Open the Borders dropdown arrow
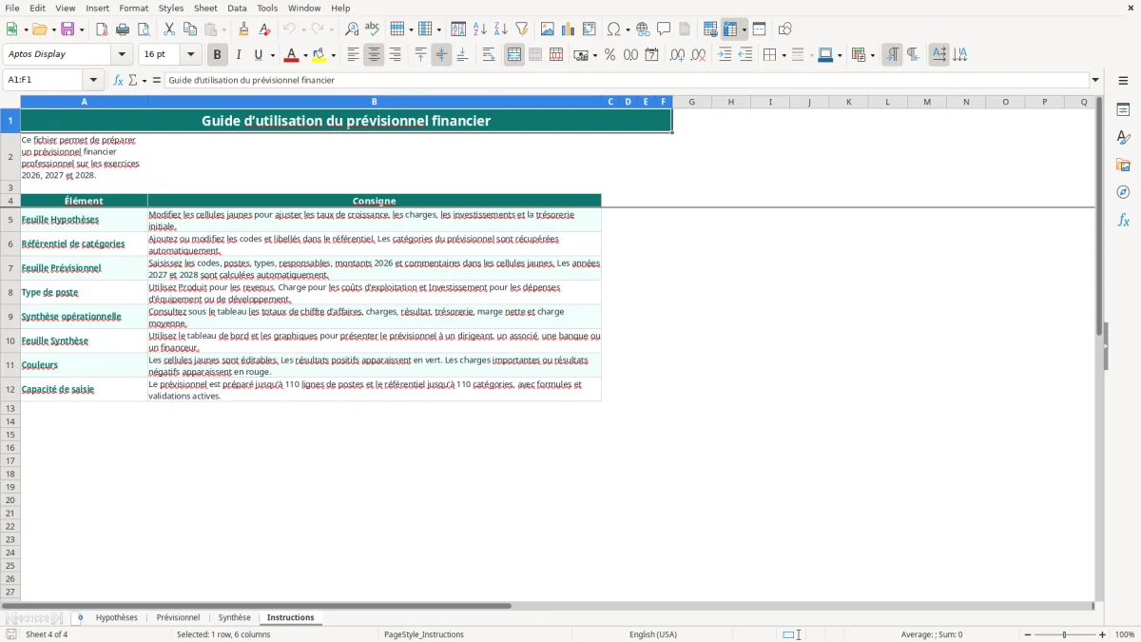The image size is (1141, 642). [783, 55]
